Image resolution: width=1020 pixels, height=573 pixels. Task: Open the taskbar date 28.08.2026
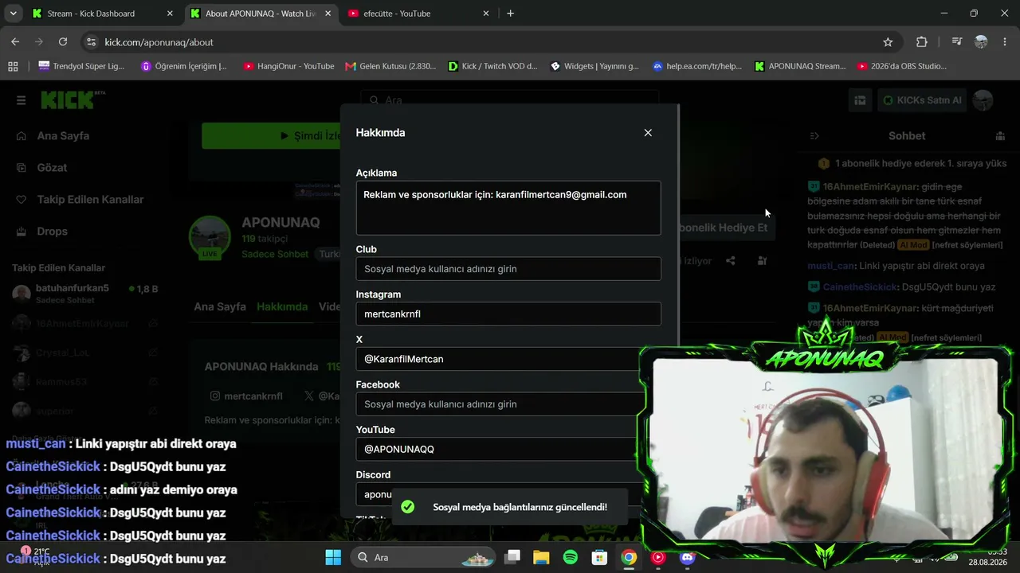(987, 562)
